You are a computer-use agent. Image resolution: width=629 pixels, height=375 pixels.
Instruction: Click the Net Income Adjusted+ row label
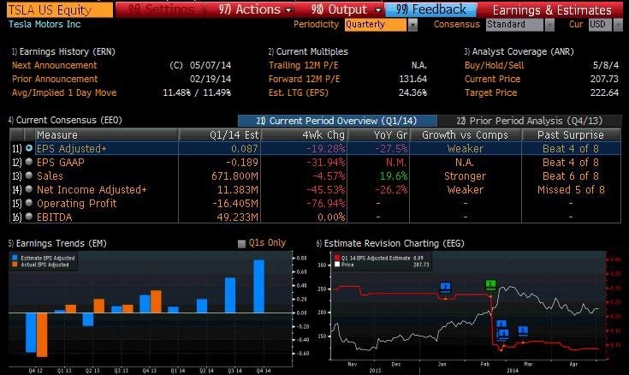[x=92, y=189]
